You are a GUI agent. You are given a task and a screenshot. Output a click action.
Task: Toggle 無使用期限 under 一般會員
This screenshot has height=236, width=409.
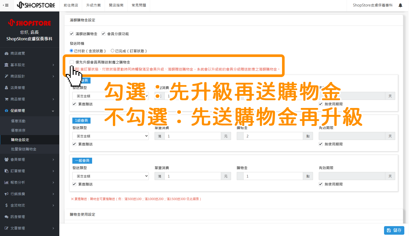tap(321, 184)
